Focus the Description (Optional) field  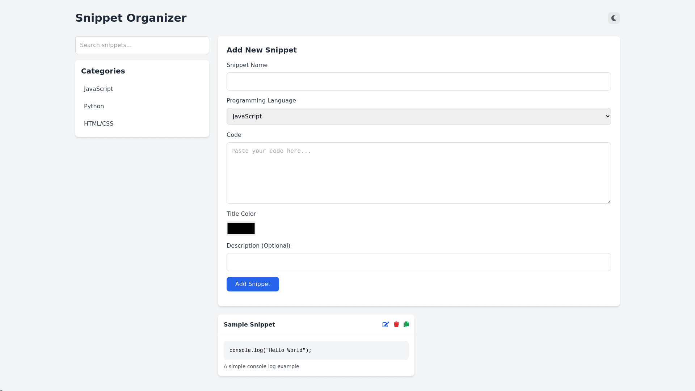point(418,262)
